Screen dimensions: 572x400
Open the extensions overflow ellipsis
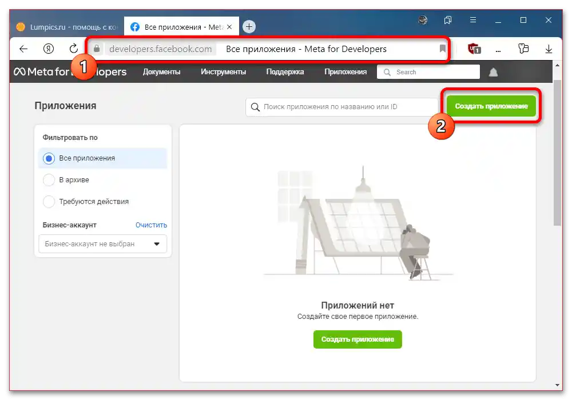[498, 50]
